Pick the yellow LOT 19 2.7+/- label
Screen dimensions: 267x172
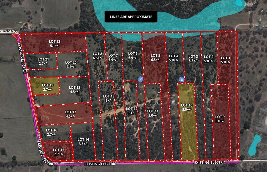click(48, 87)
